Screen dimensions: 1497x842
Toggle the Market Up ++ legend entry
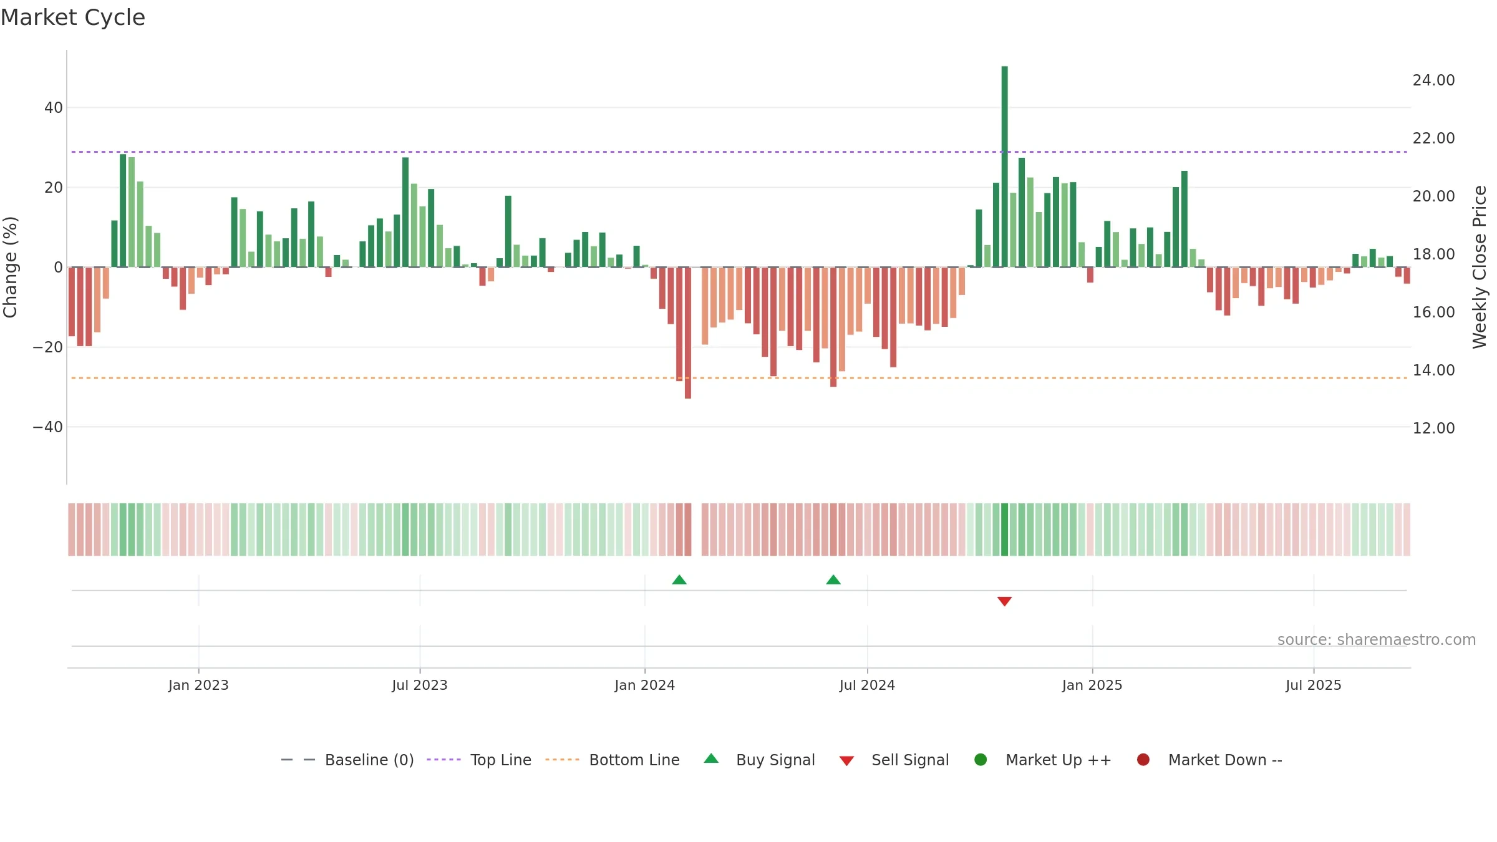1043,760
